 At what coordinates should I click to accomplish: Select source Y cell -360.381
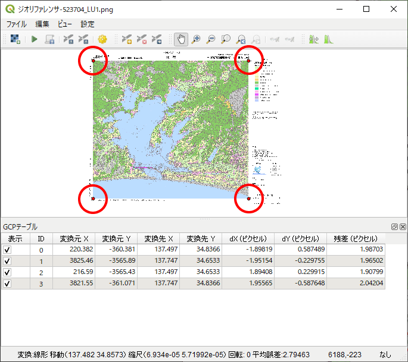click(116, 250)
